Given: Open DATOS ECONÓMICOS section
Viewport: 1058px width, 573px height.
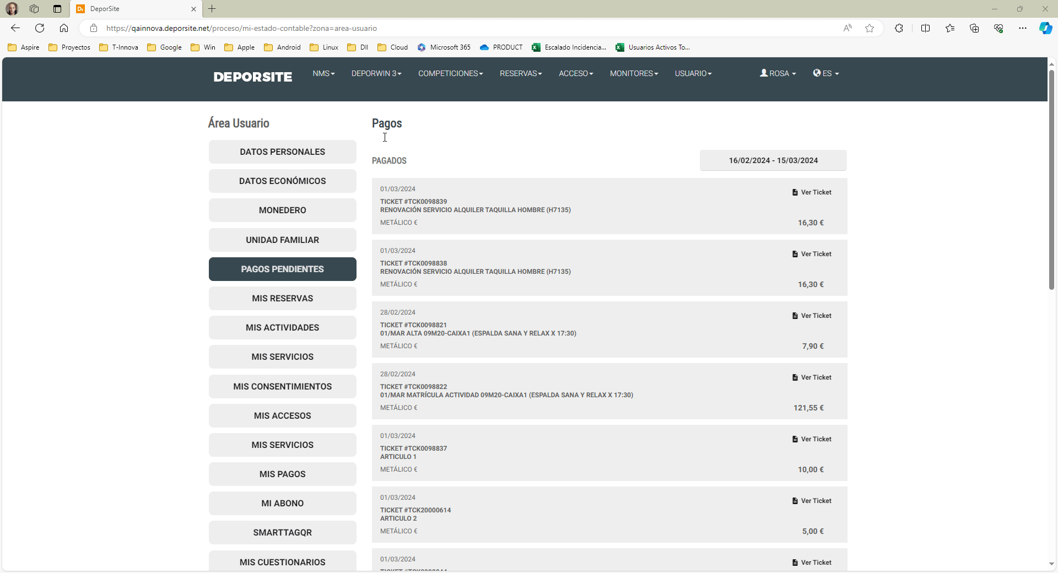Looking at the screenshot, I should coord(283,181).
